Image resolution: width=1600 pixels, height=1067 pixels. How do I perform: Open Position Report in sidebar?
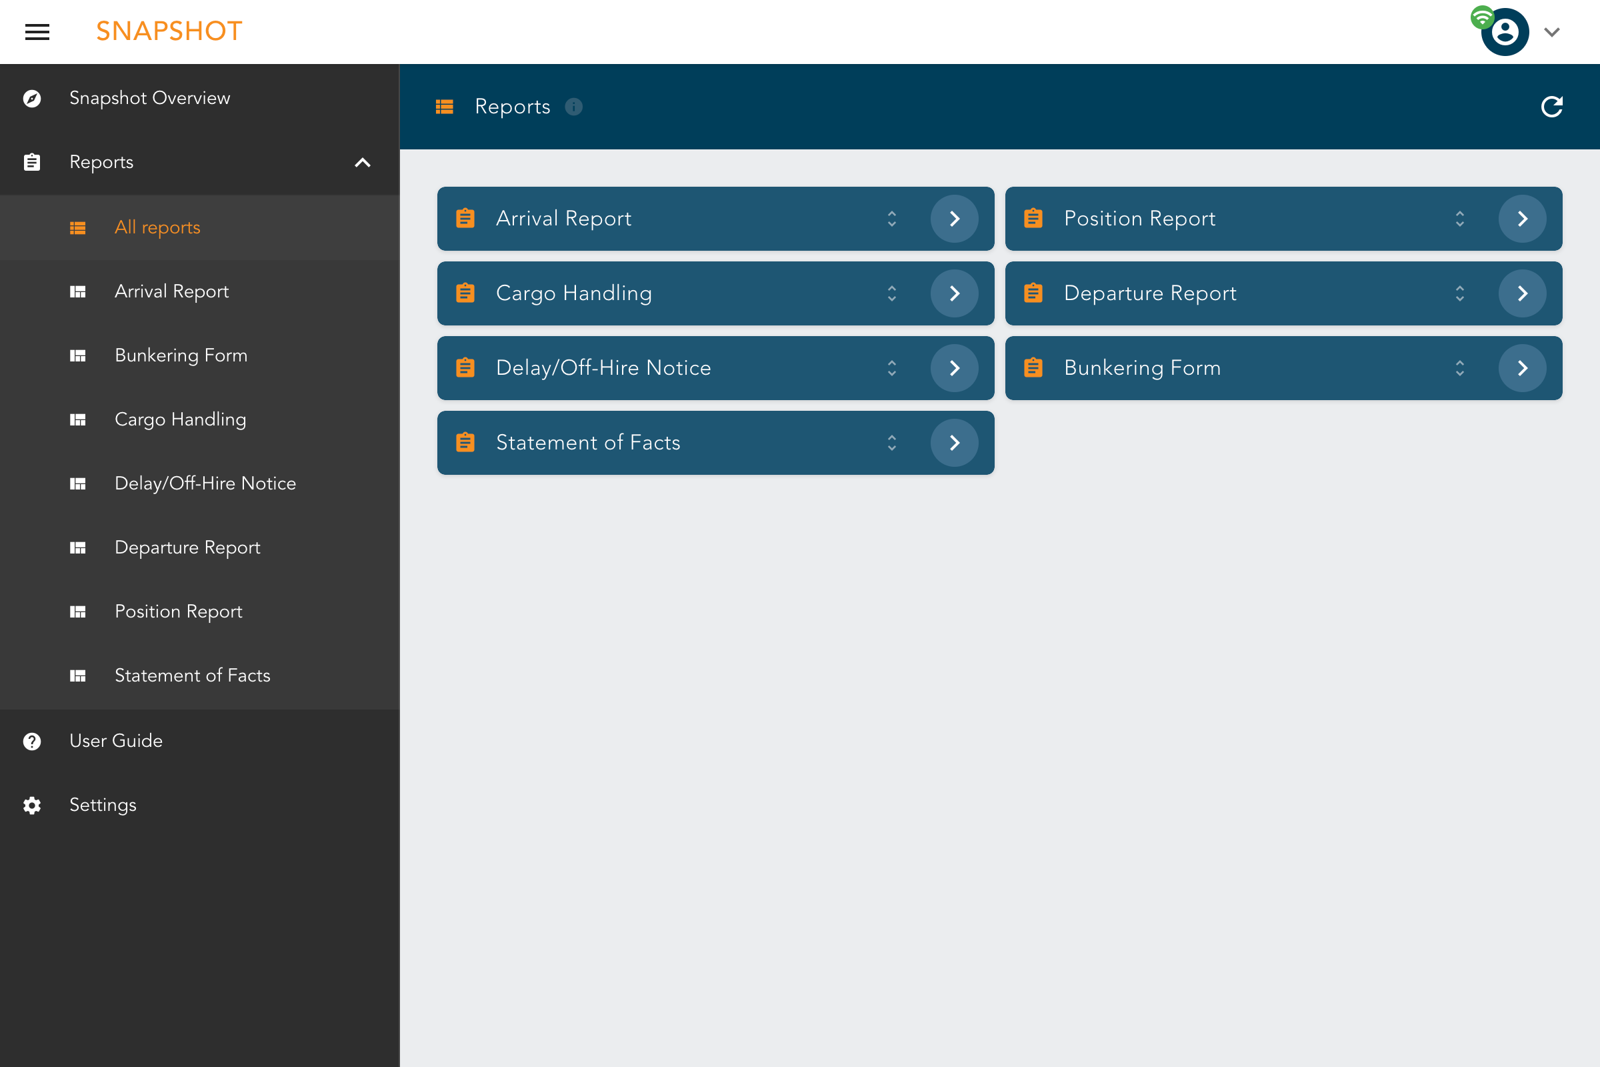pos(200,611)
